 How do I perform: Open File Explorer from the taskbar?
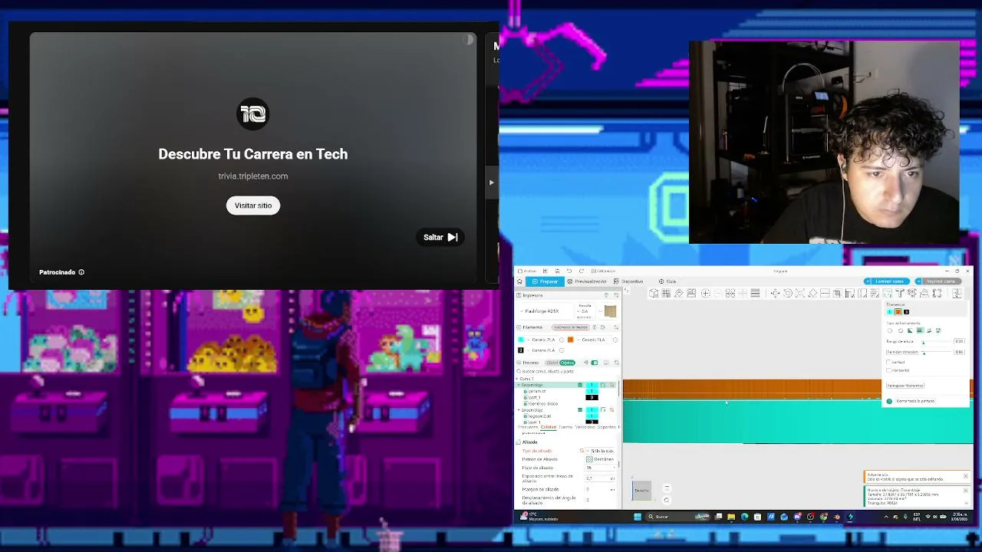[731, 517]
